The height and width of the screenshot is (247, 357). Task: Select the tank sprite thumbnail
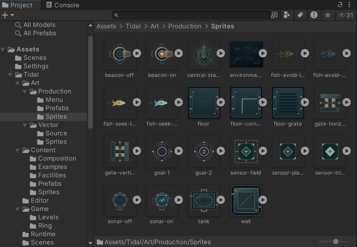click(x=204, y=200)
